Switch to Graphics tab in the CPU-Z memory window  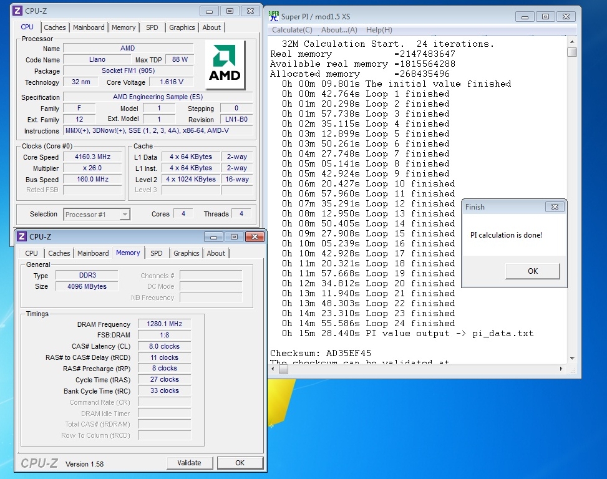[186, 253]
